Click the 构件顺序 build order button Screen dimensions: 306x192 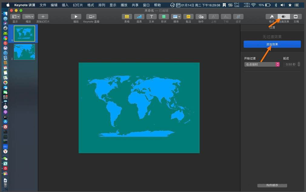272,185
